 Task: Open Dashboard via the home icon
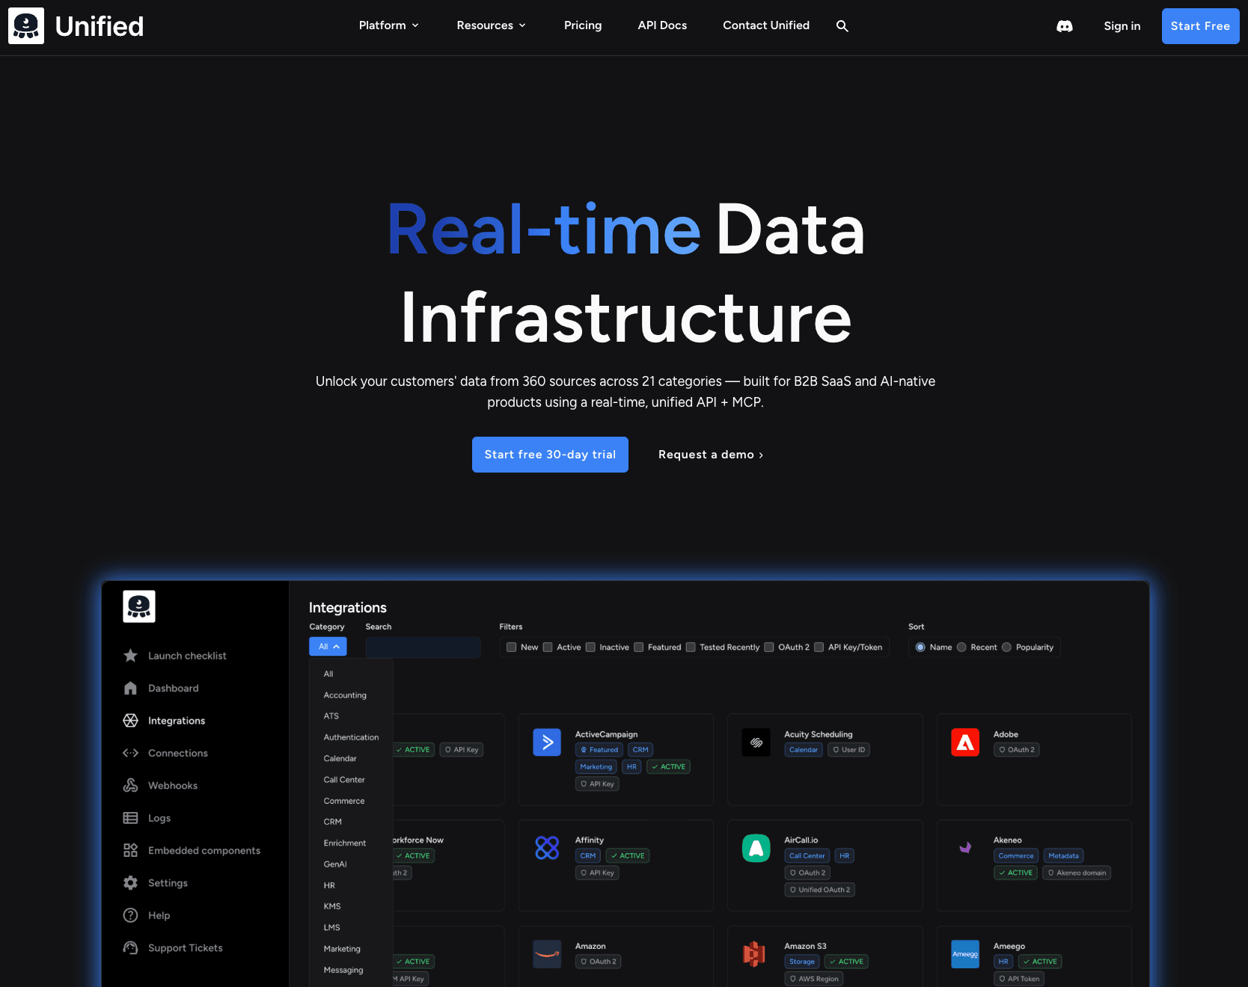(x=130, y=688)
